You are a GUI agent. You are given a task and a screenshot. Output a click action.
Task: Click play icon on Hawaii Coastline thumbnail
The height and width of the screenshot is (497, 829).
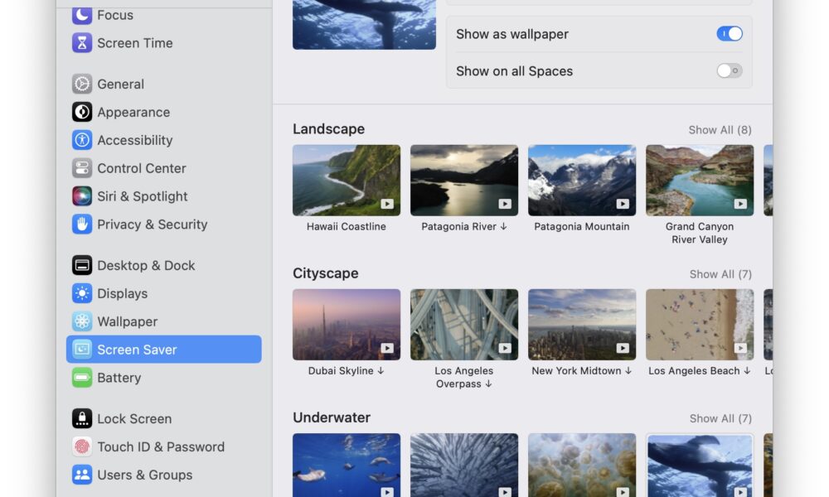(387, 204)
